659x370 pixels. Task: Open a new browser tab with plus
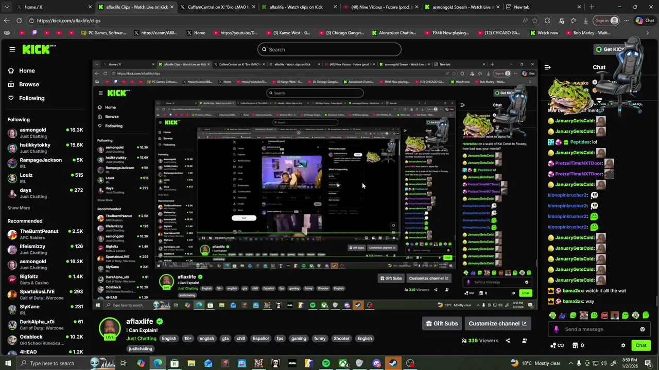pos(592,7)
